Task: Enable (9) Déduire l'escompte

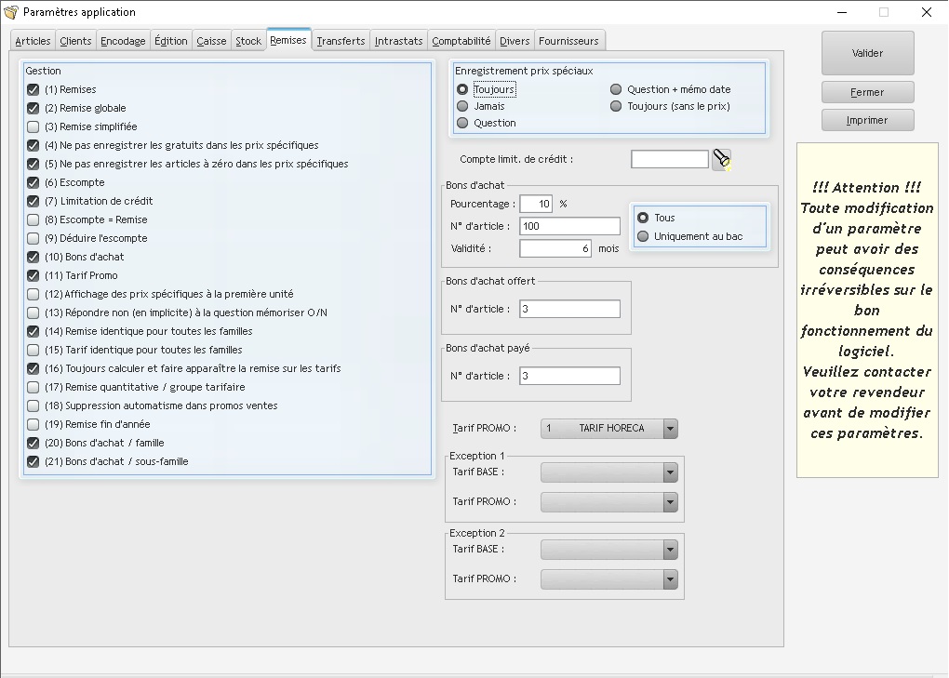Action: tap(33, 238)
